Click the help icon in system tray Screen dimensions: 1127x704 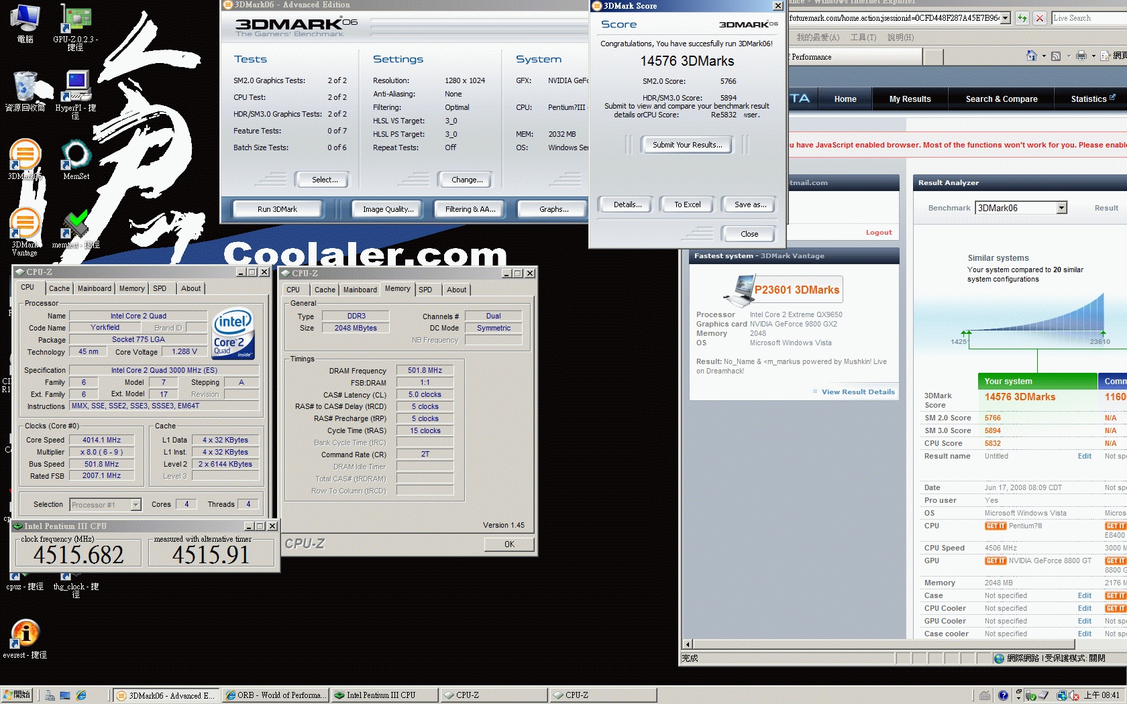tap(1003, 695)
